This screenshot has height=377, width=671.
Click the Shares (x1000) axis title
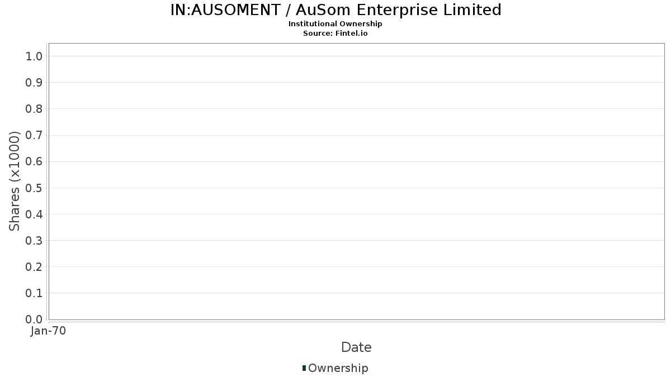15,181
